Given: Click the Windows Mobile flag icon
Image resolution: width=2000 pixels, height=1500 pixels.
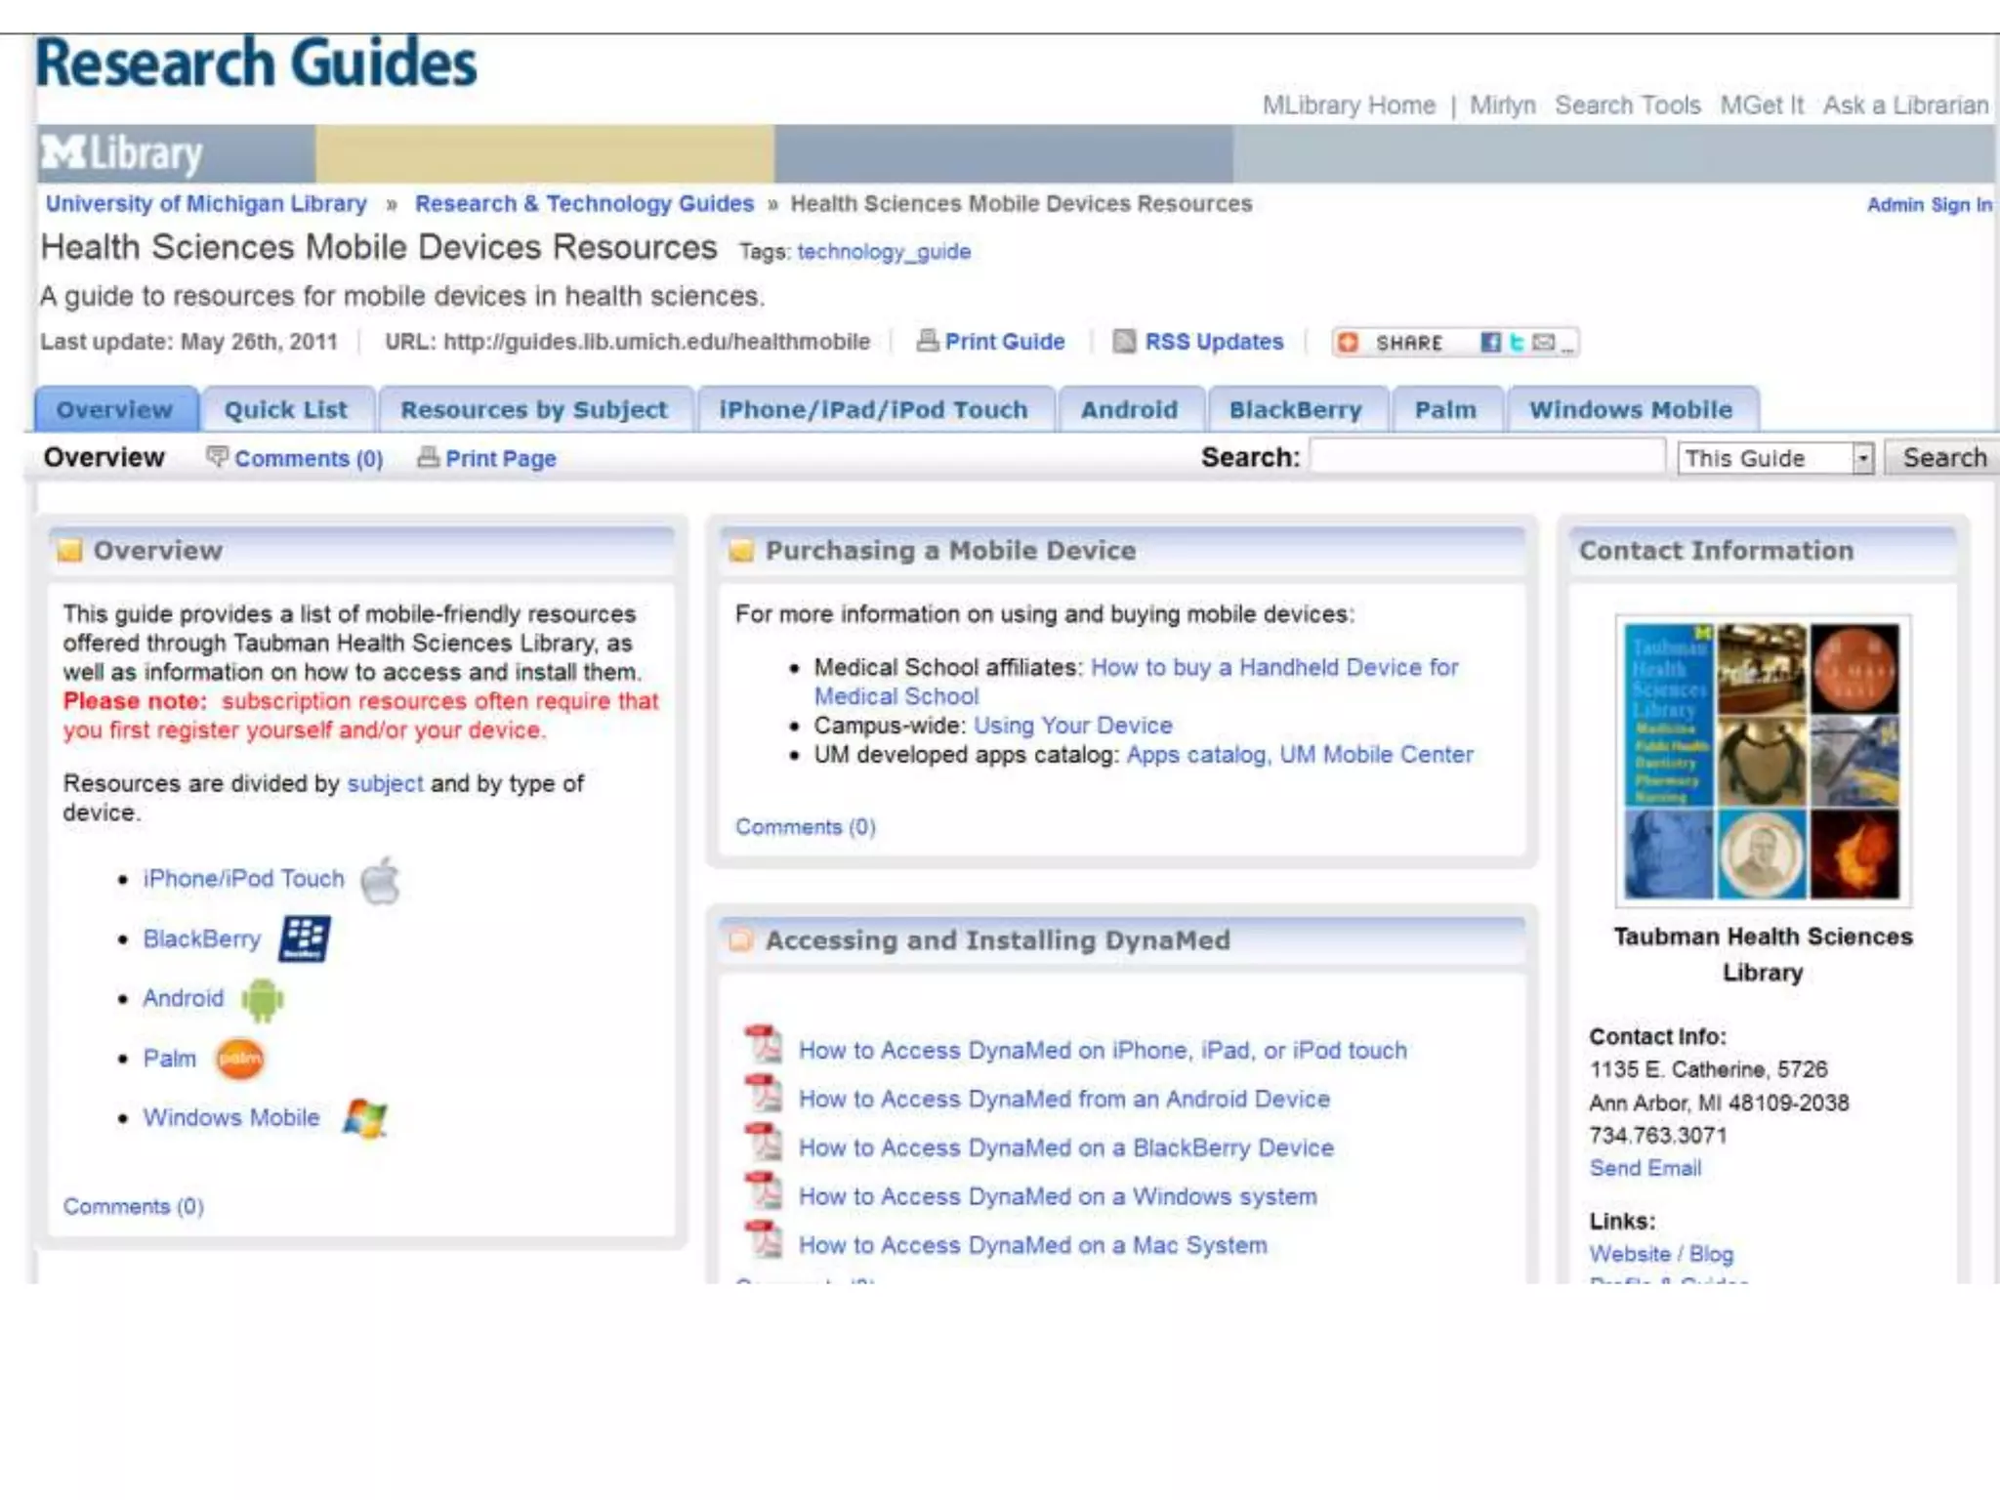Looking at the screenshot, I should tap(365, 1118).
